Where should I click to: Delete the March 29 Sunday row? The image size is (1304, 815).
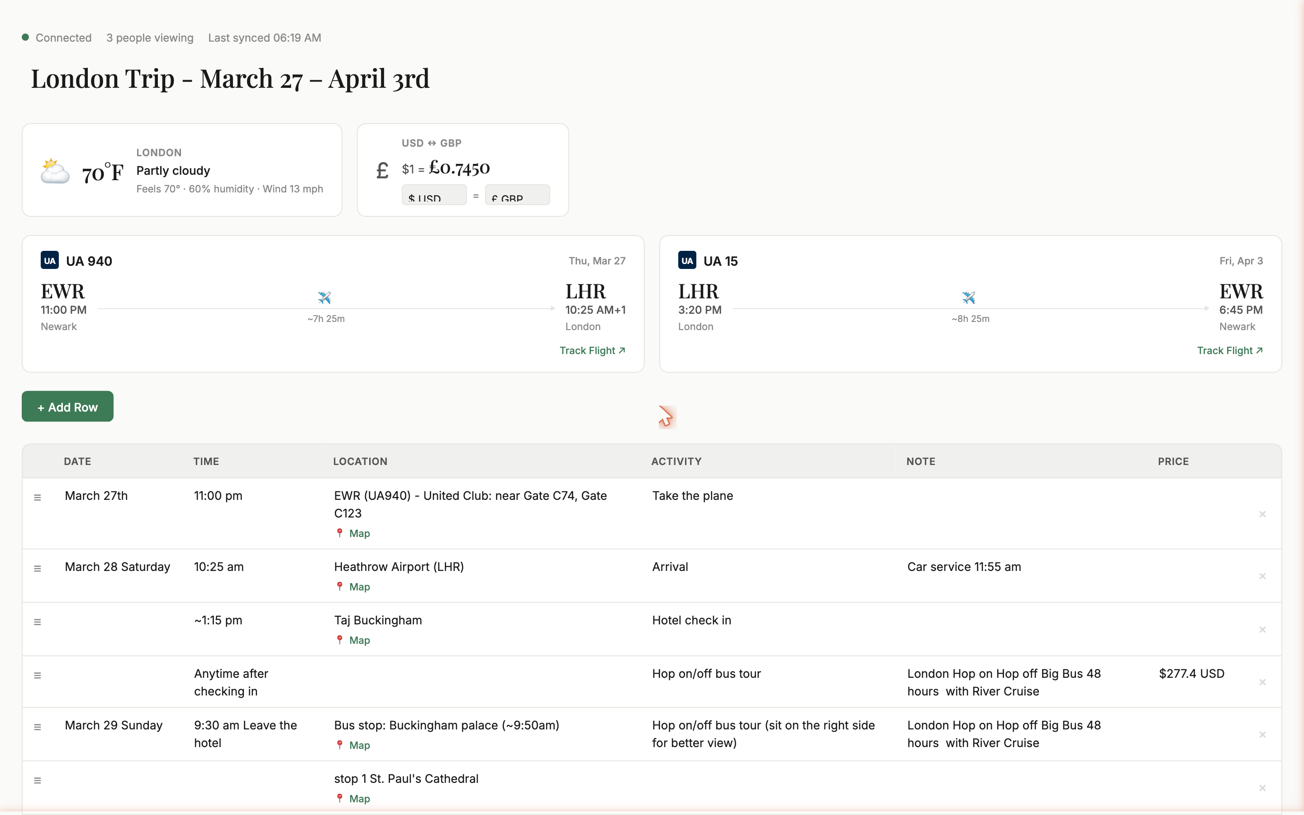tap(1262, 734)
